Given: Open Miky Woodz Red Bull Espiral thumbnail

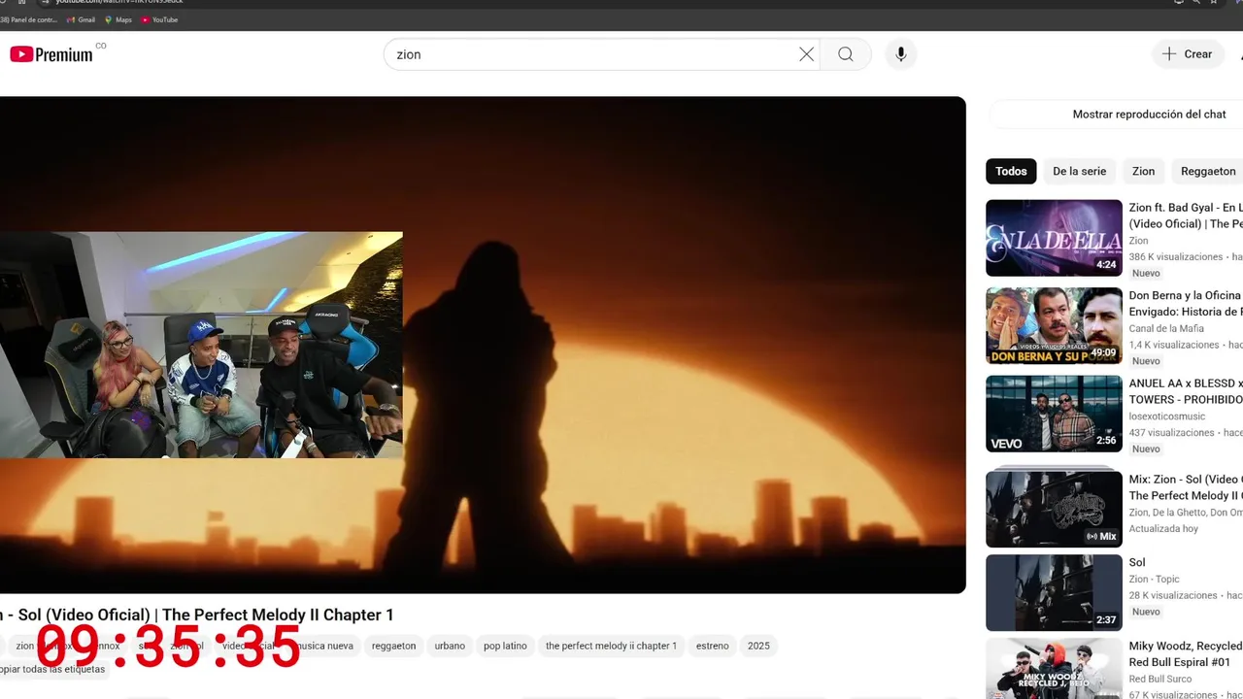Looking at the screenshot, I should tap(1054, 668).
